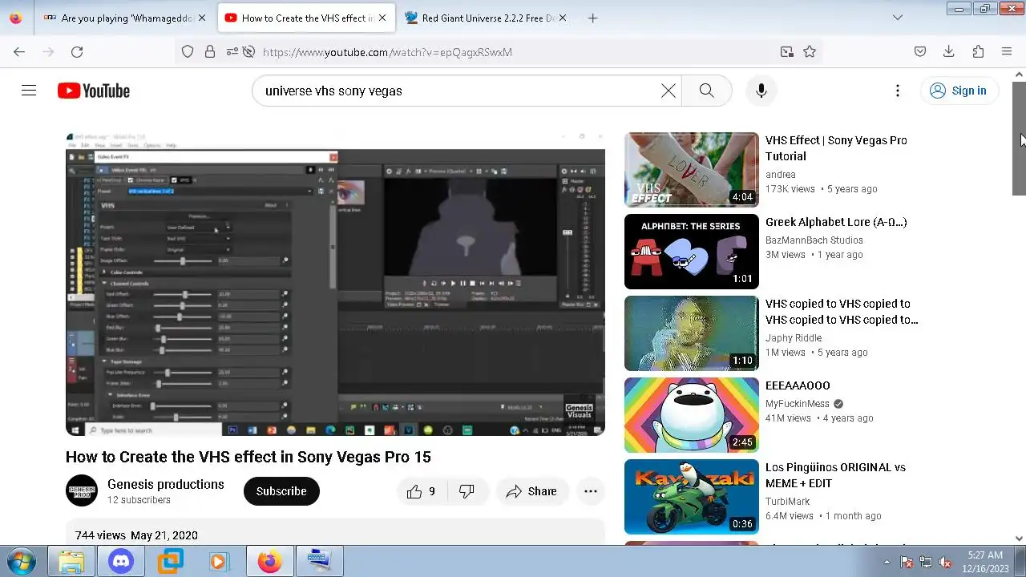
Task: Open the YouTube settings three-dot menu
Action: 898,91
